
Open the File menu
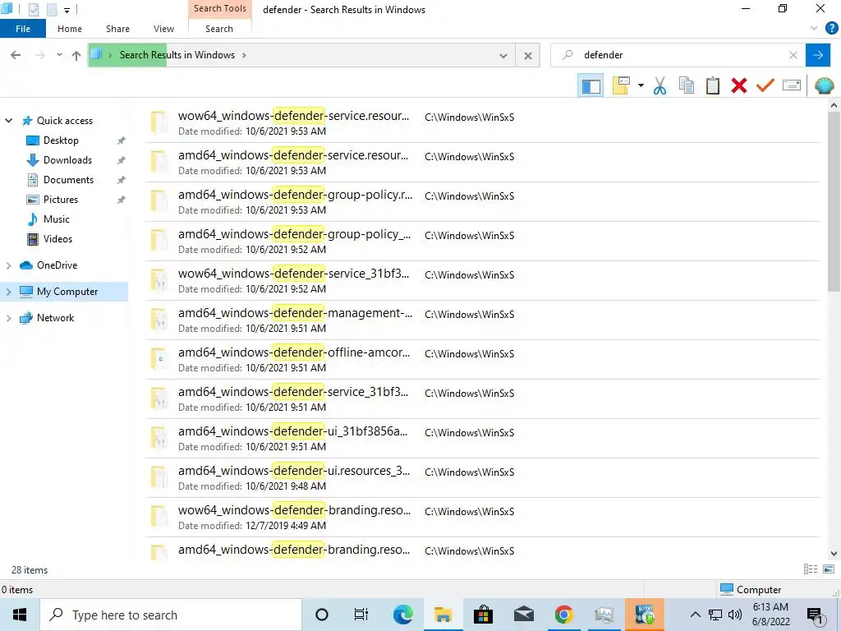tap(23, 29)
